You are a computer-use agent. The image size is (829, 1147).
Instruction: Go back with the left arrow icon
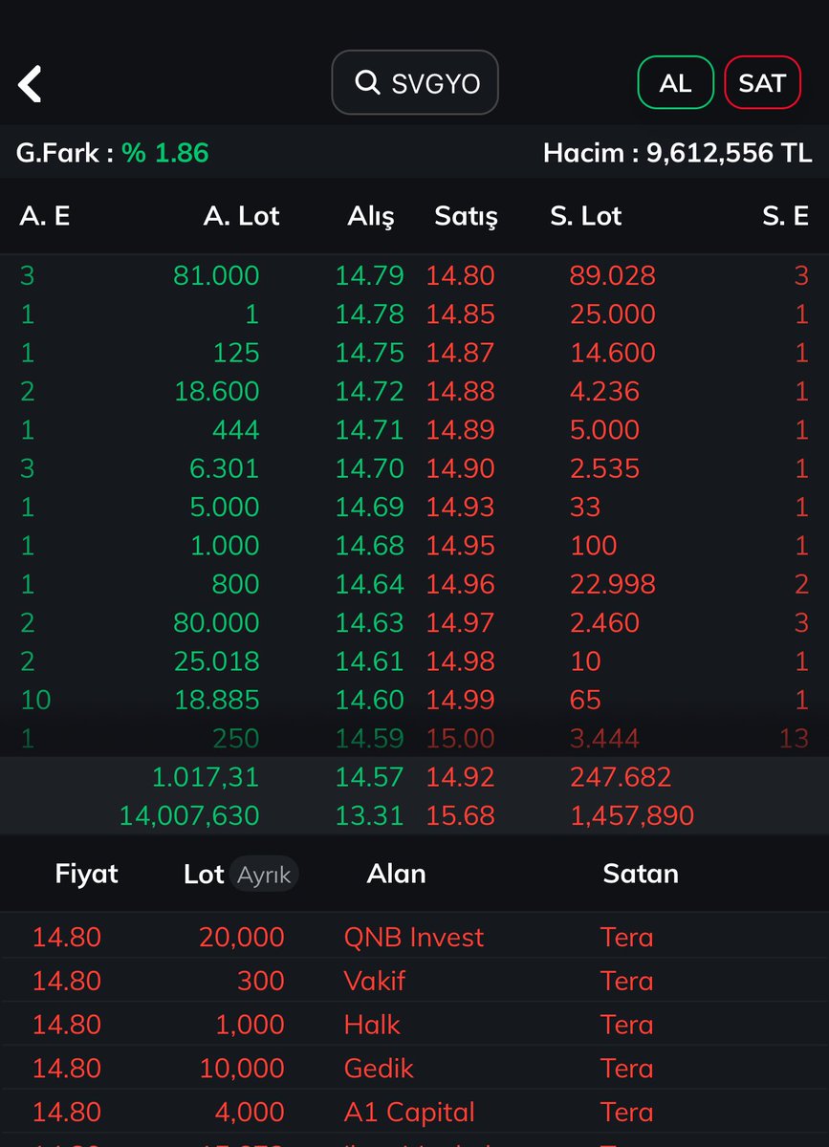point(30,84)
